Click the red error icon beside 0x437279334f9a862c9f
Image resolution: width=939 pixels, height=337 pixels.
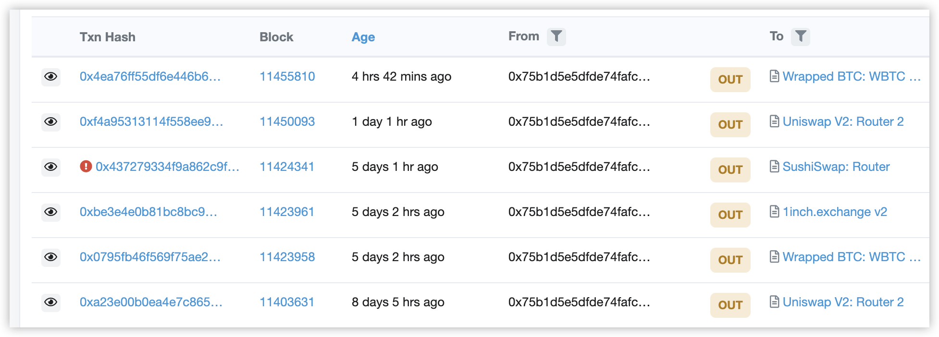tap(86, 167)
